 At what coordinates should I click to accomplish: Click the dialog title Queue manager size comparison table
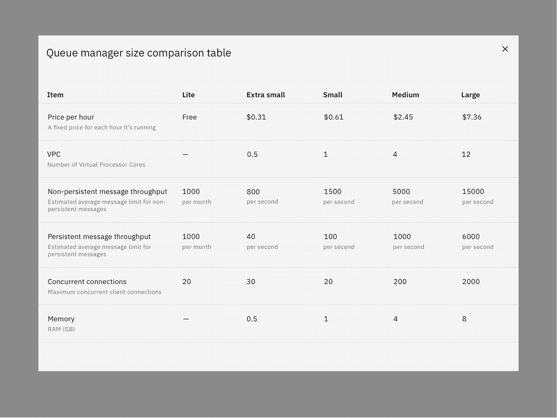pos(139,52)
